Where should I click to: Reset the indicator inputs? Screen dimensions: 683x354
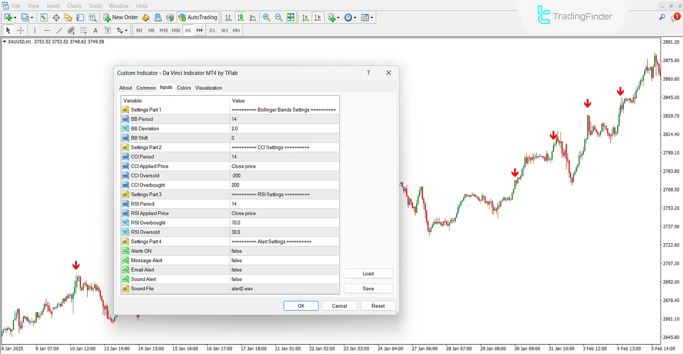tap(378, 306)
